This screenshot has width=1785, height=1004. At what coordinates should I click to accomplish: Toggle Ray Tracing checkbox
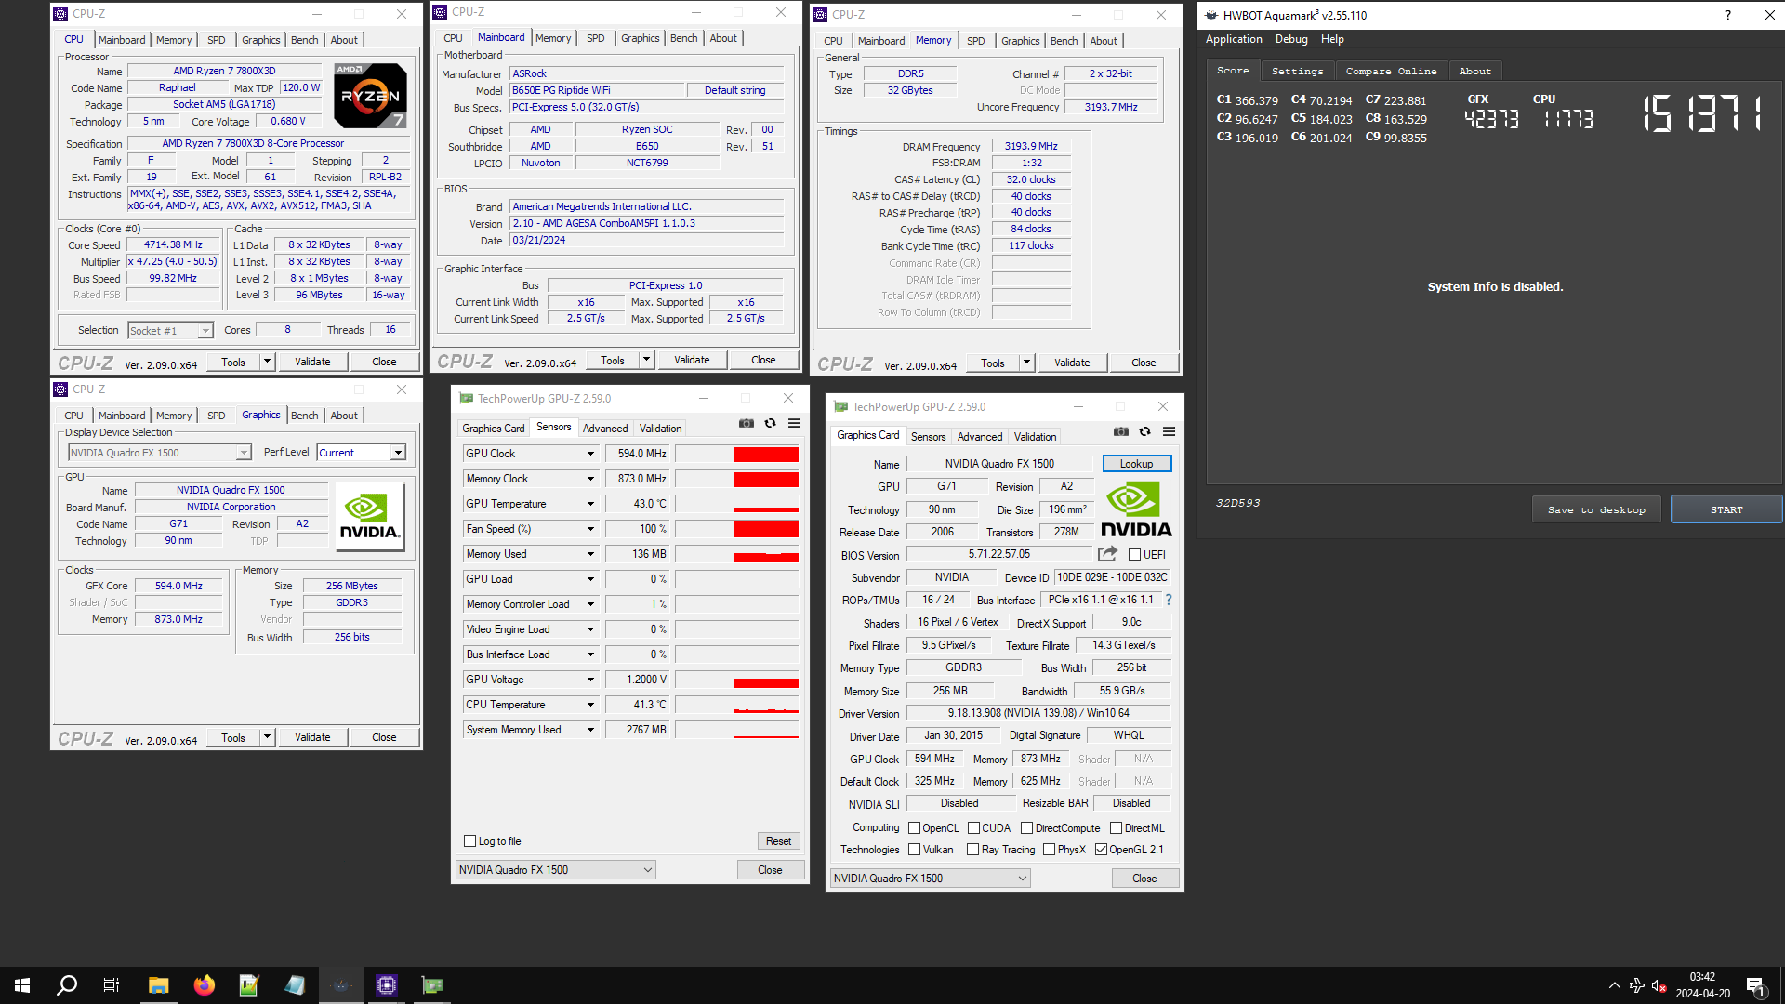972,850
